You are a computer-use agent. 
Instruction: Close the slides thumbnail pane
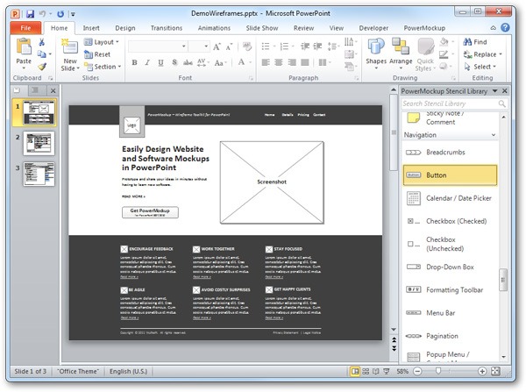point(53,90)
